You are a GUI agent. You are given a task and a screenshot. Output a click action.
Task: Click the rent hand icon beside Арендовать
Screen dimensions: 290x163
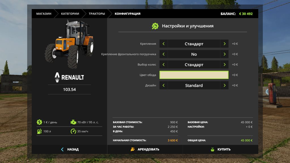coord(133,149)
